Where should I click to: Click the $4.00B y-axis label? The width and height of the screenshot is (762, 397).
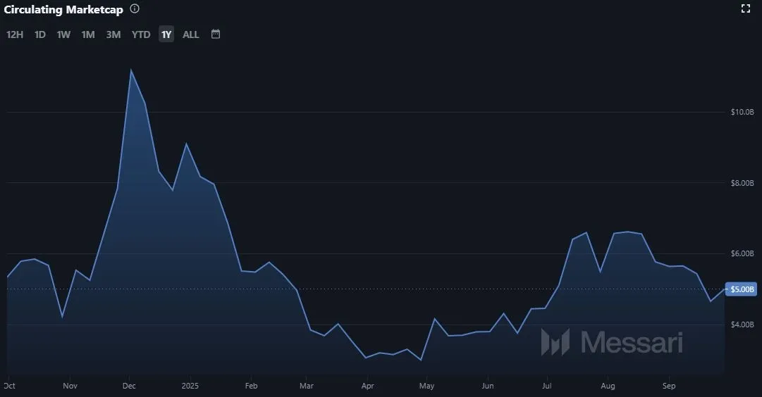tap(742, 324)
